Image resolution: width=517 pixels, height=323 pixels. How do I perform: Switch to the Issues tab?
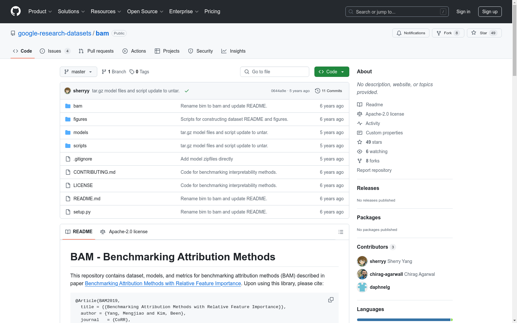pos(55,51)
